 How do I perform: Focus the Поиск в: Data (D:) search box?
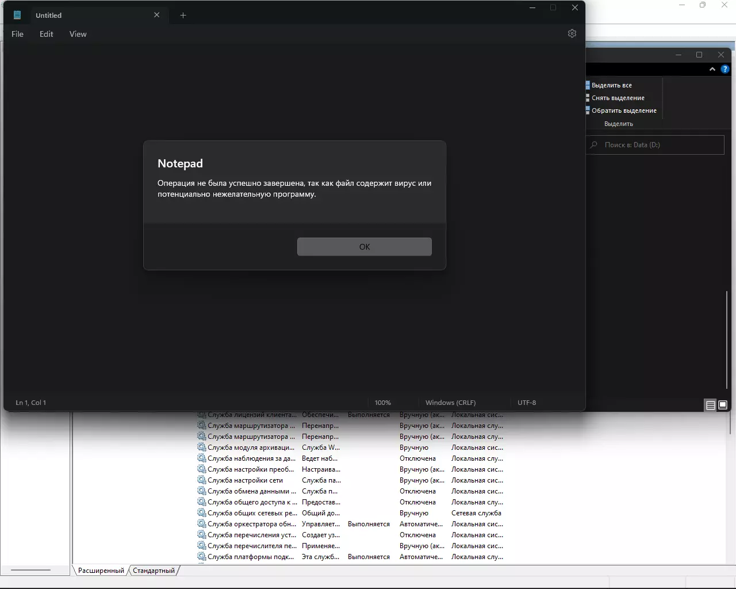[655, 145]
